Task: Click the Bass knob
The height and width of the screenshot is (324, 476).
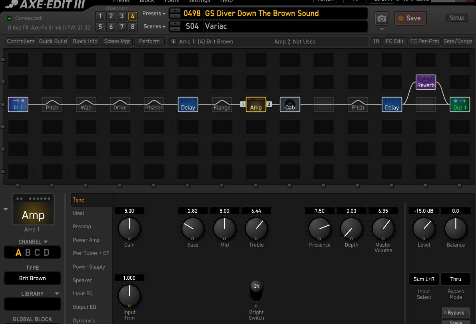Action: click(x=193, y=229)
